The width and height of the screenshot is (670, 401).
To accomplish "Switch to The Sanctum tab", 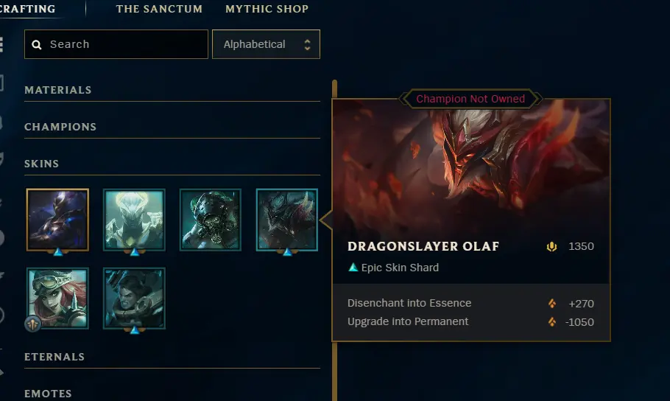I will coord(159,9).
